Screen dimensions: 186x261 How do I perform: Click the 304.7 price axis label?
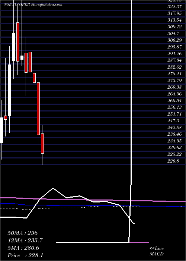point(173,34)
